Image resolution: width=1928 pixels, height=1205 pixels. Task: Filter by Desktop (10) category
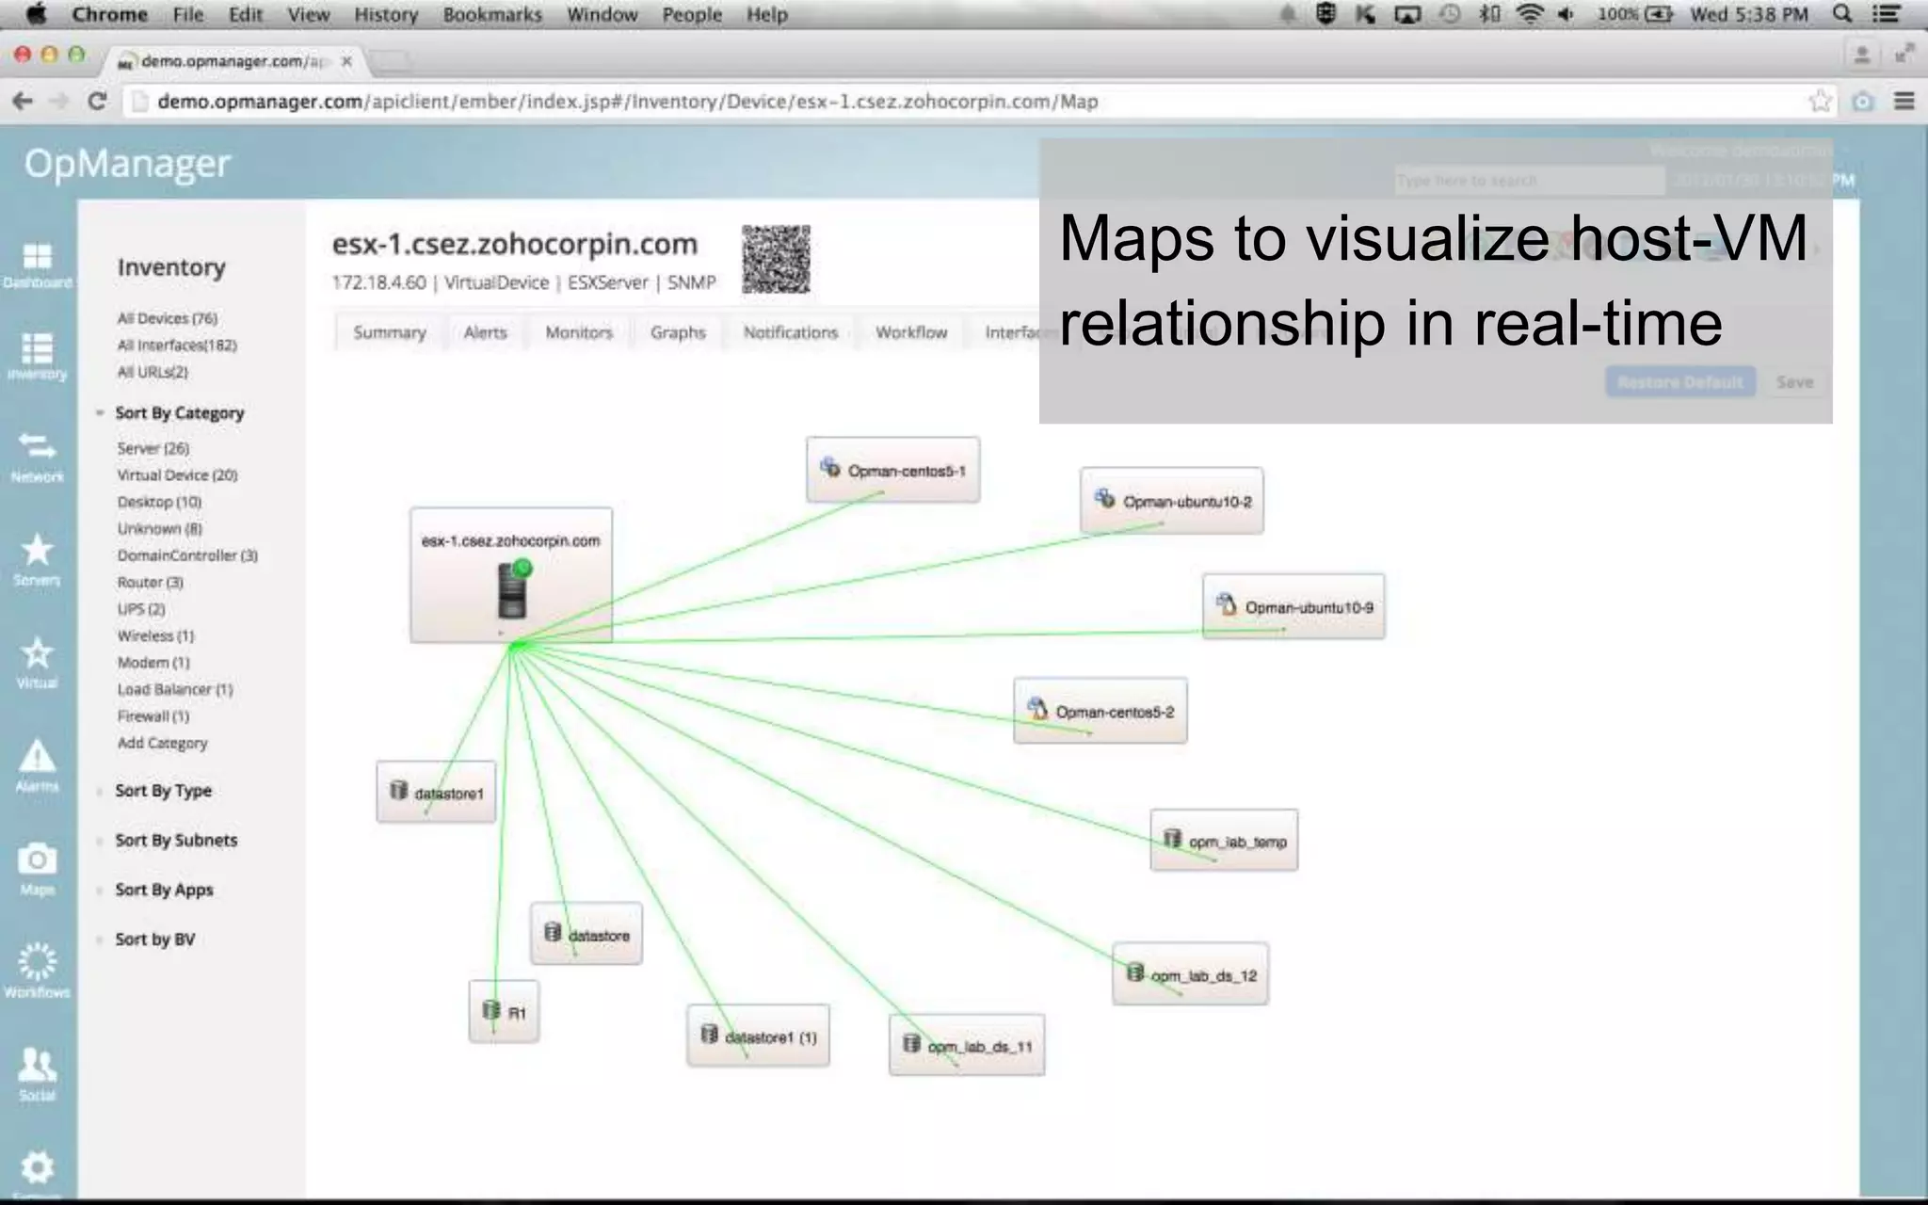pos(159,502)
